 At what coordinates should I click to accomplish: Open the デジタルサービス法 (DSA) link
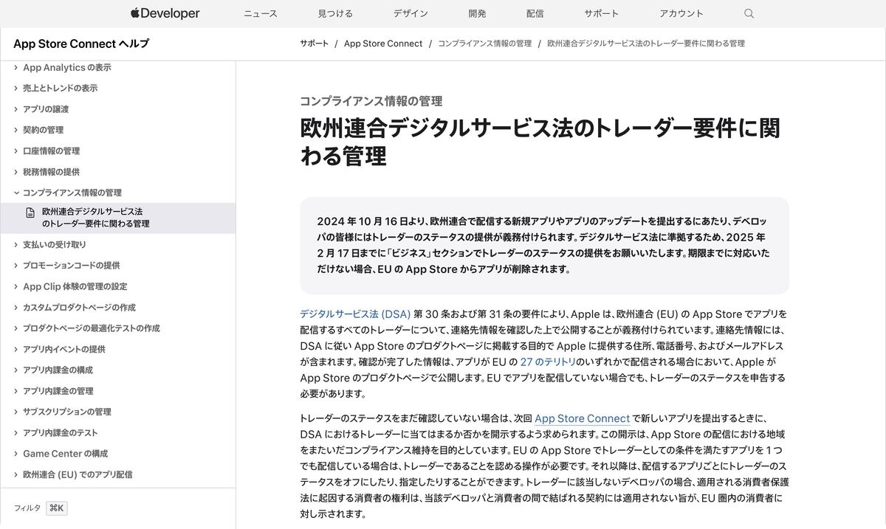(x=355, y=314)
